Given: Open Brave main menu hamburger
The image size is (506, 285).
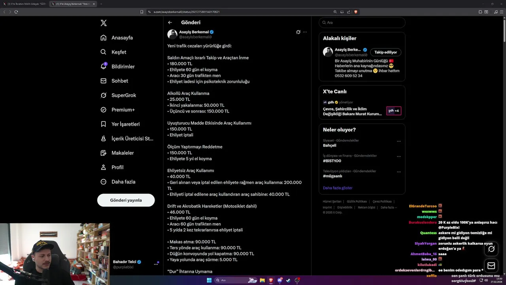Looking at the screenshot, I should tap(502, 12).
